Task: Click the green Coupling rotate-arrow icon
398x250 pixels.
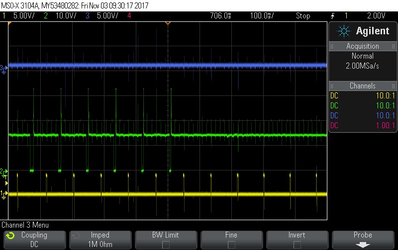Action: click(11, 235)
